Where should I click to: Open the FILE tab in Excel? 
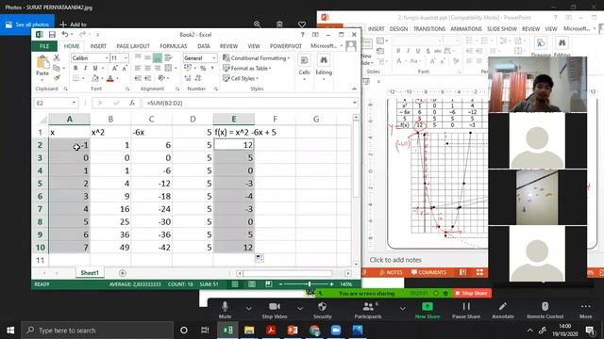click(x=44, y=46)
